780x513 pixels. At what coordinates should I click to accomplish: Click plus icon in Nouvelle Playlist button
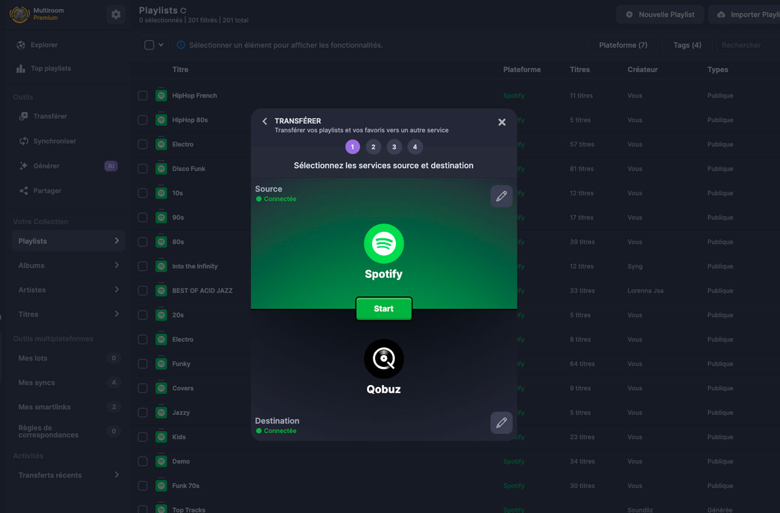pos(629,14)
